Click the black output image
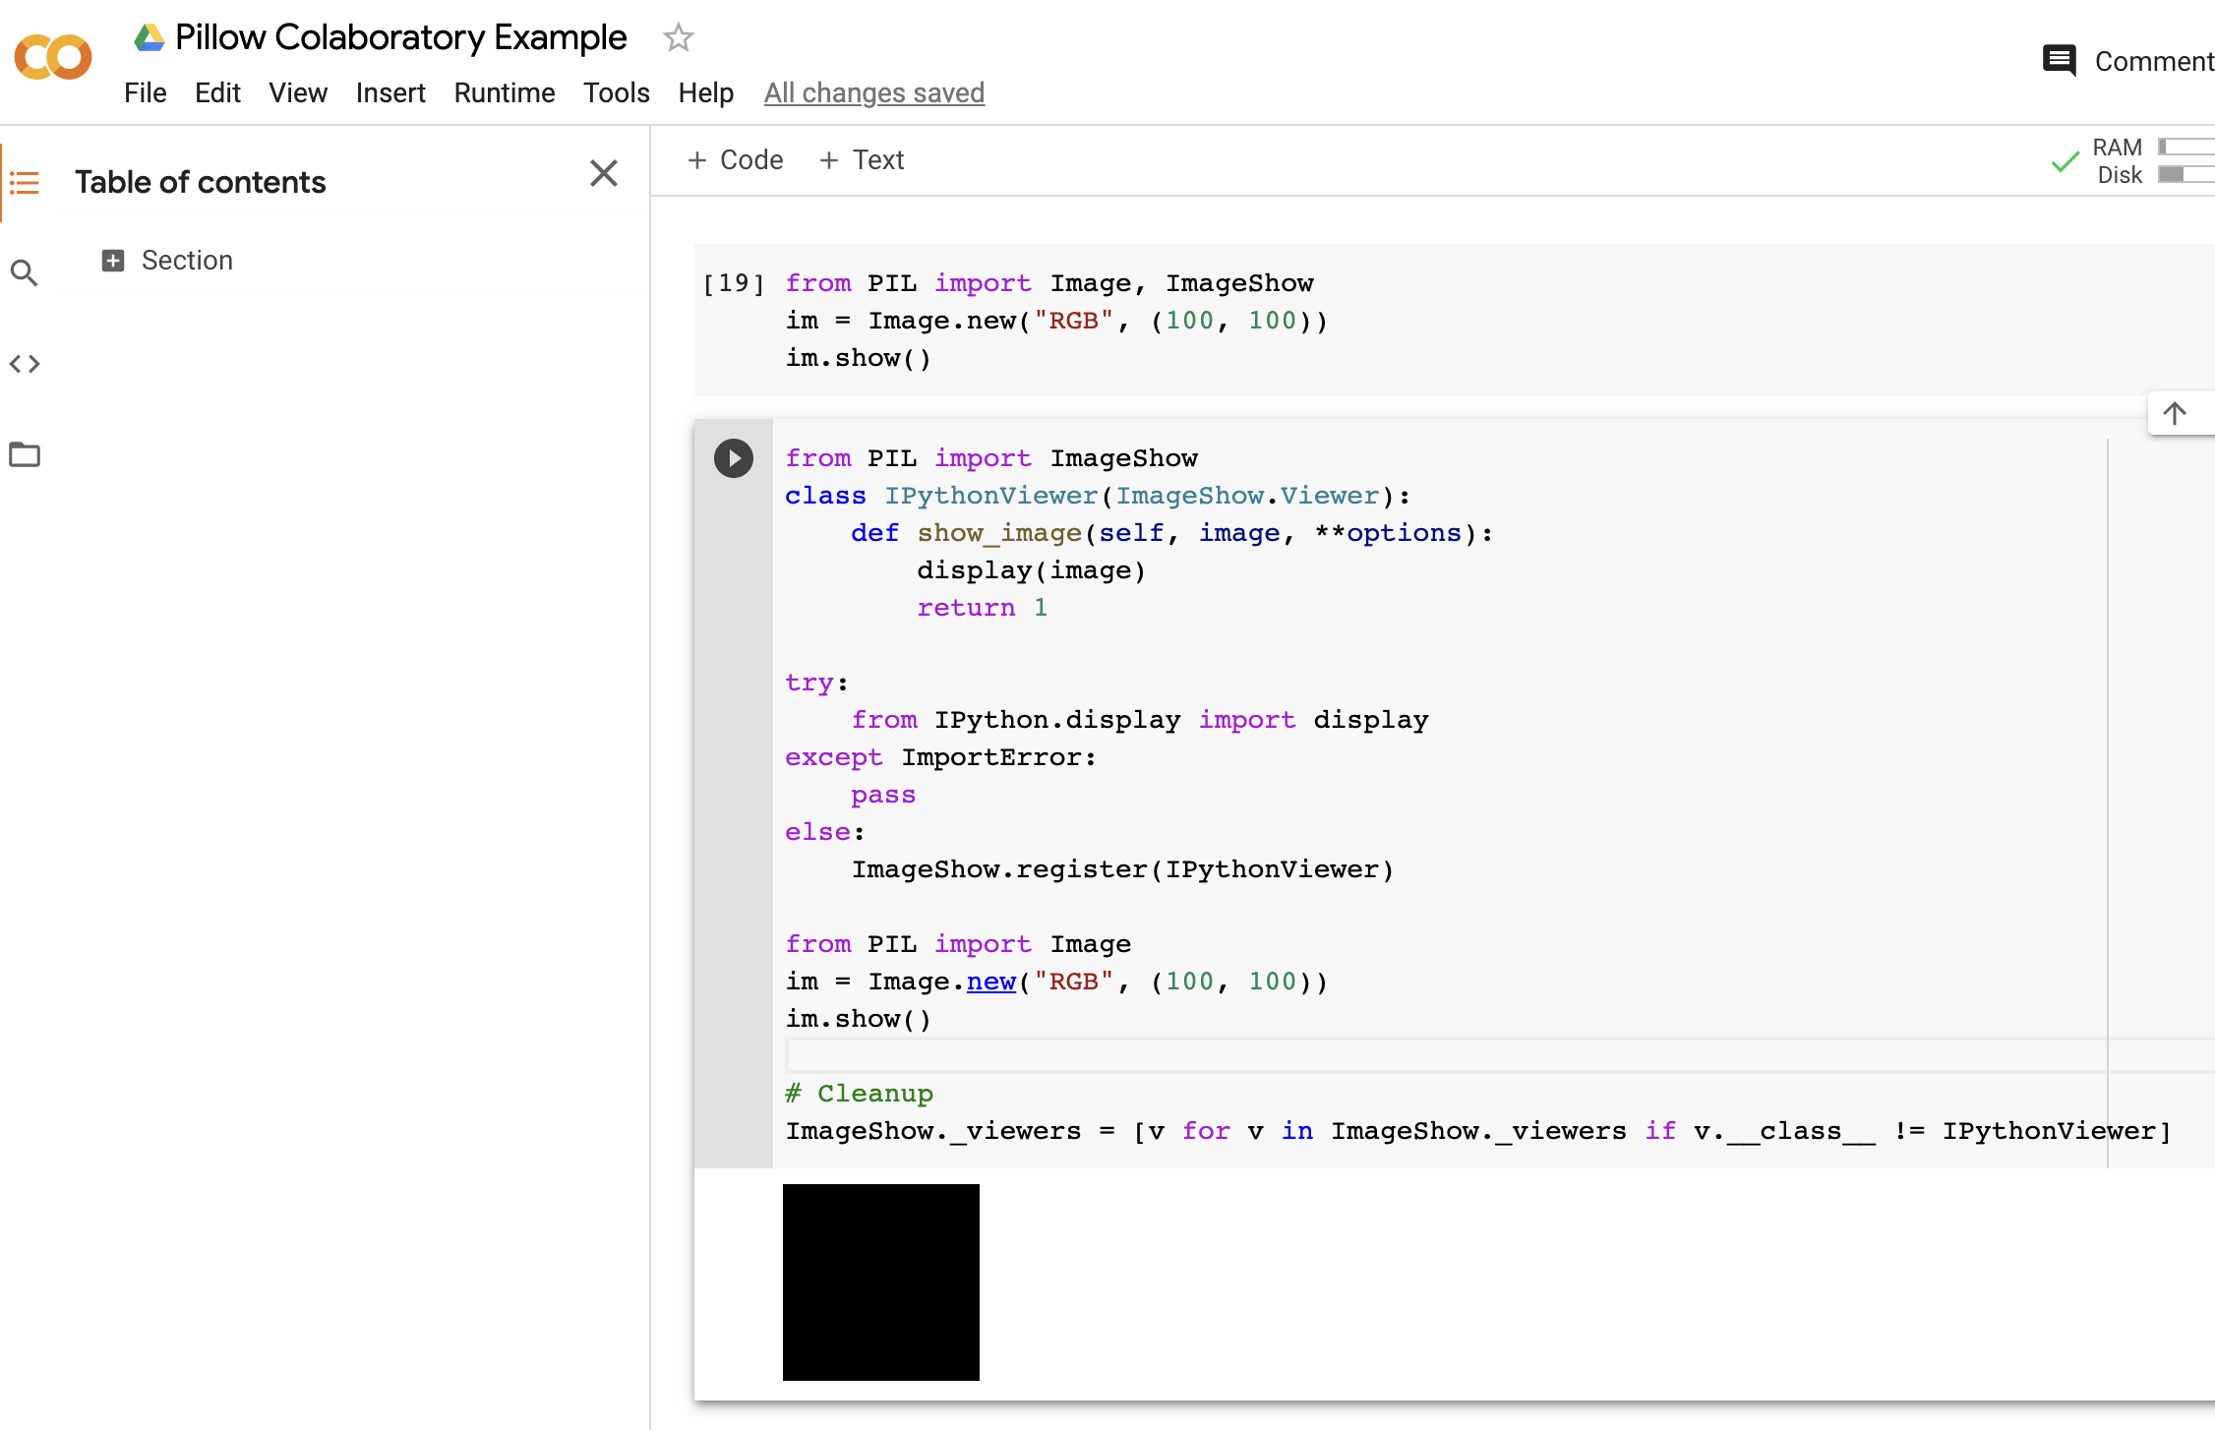The image size is (2215, 1430). [880, 1281]
